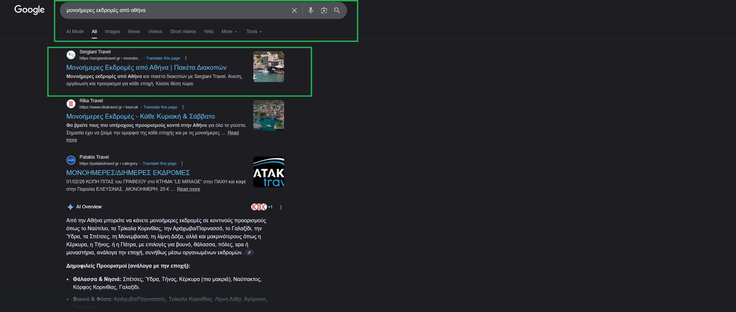Open Μονοήμερες Εκδρομές από Αθήνα Sergiani link
This screenshot has width=736, height=312.
tap(146, 68)
